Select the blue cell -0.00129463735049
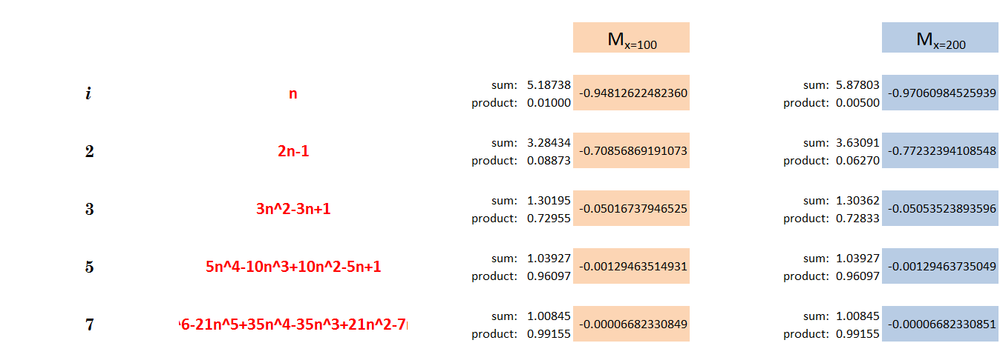This screenshot has height=343, width=1000. pyautogui.click(x=940, y=267)
